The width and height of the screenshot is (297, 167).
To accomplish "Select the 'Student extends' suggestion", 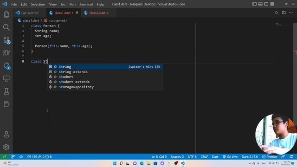I will pyautogui.click(x=105, y=82).
